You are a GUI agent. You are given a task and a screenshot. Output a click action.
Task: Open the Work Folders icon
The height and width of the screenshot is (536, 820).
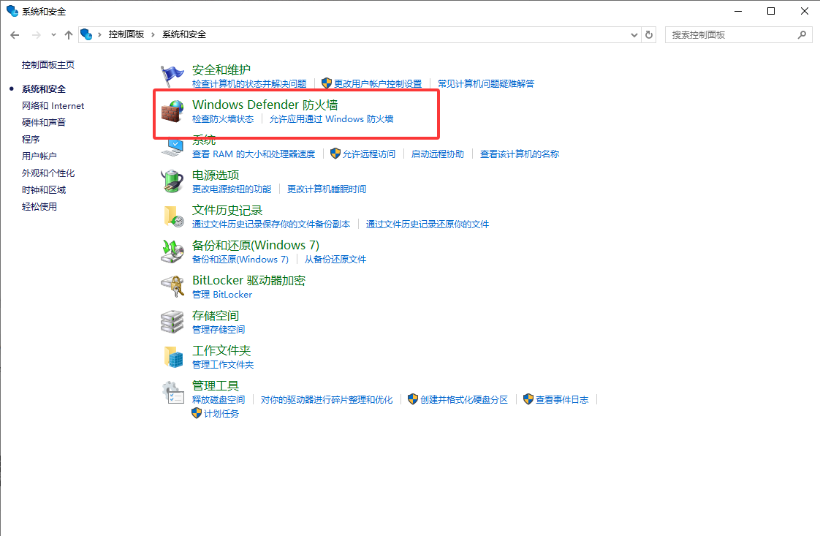pos(173,357)
